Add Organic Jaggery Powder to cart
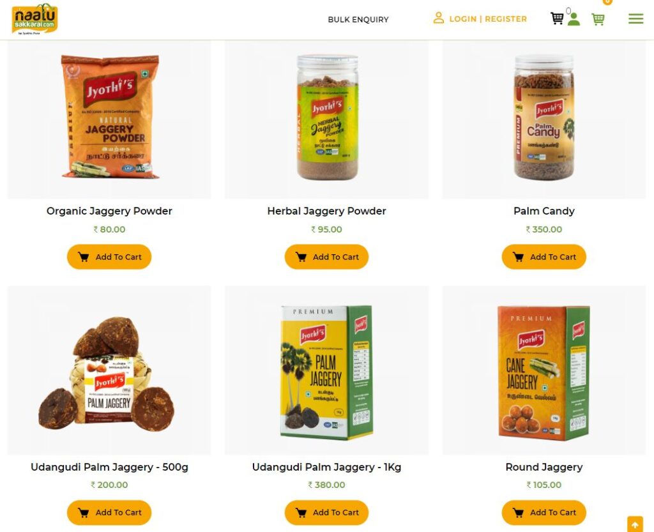654x532 pixels. [109, 257]
